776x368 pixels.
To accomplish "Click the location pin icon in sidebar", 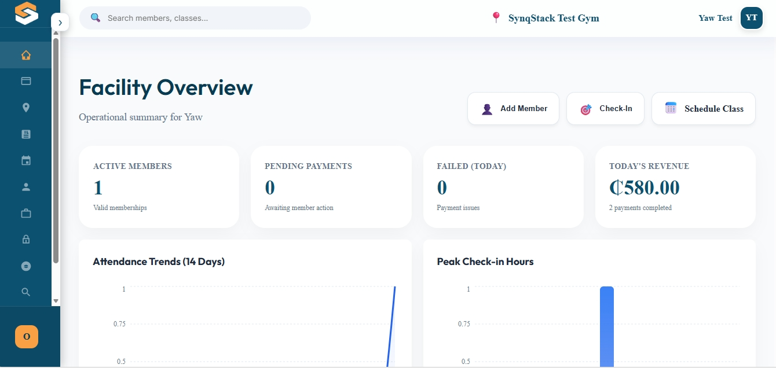I will pyautogui.click(x=25, y=108).
